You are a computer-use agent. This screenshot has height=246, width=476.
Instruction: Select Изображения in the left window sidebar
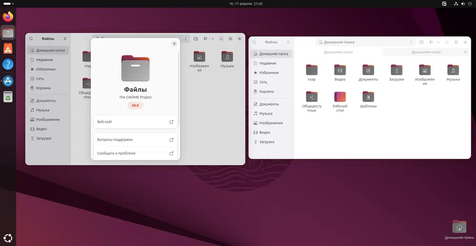pos(48,120)
